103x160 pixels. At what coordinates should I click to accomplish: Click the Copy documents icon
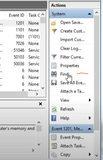tap(54, 154)
